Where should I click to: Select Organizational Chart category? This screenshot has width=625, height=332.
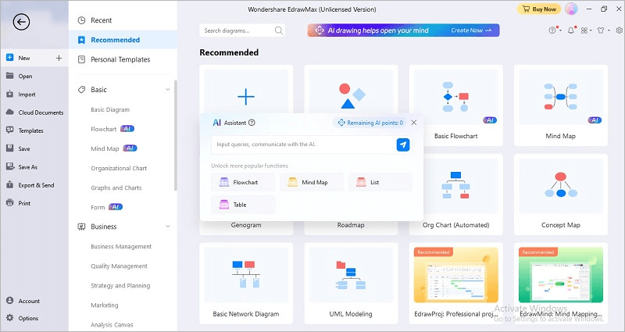point(119,168)
